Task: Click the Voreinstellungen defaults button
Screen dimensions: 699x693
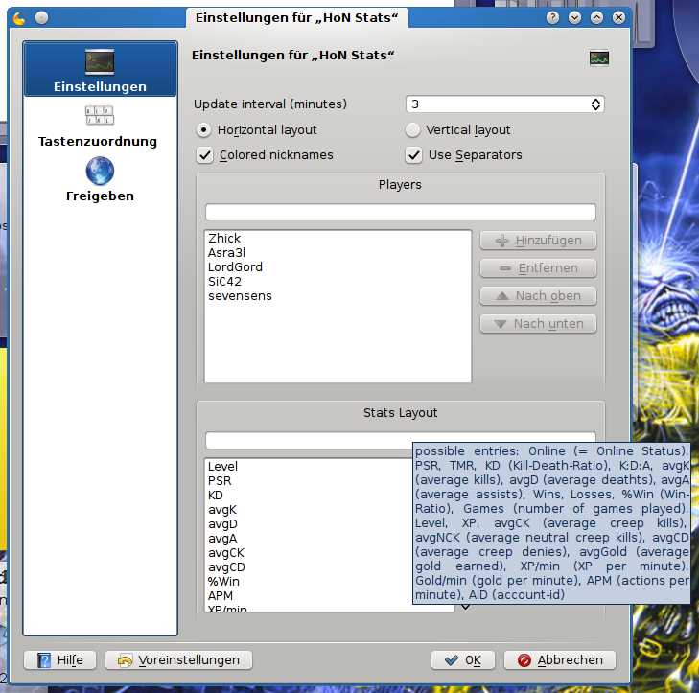Action: (178, 660)
